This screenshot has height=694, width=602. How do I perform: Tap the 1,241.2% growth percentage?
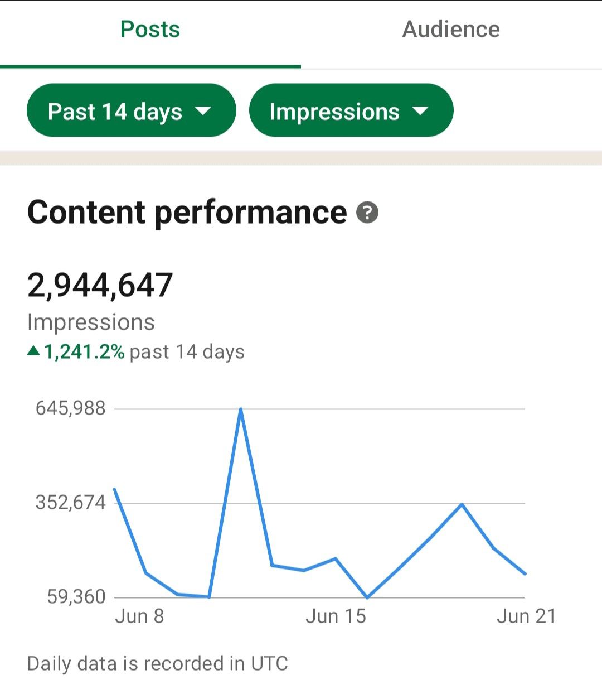(x=84, y=352)
